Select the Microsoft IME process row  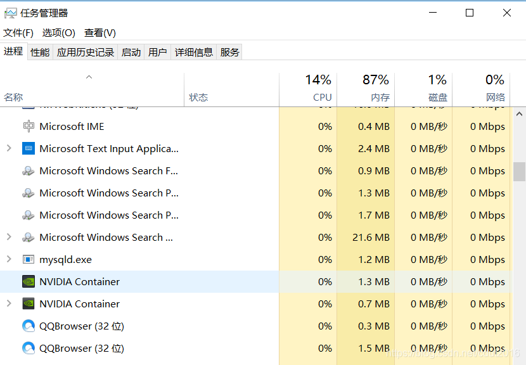[256, 127]
